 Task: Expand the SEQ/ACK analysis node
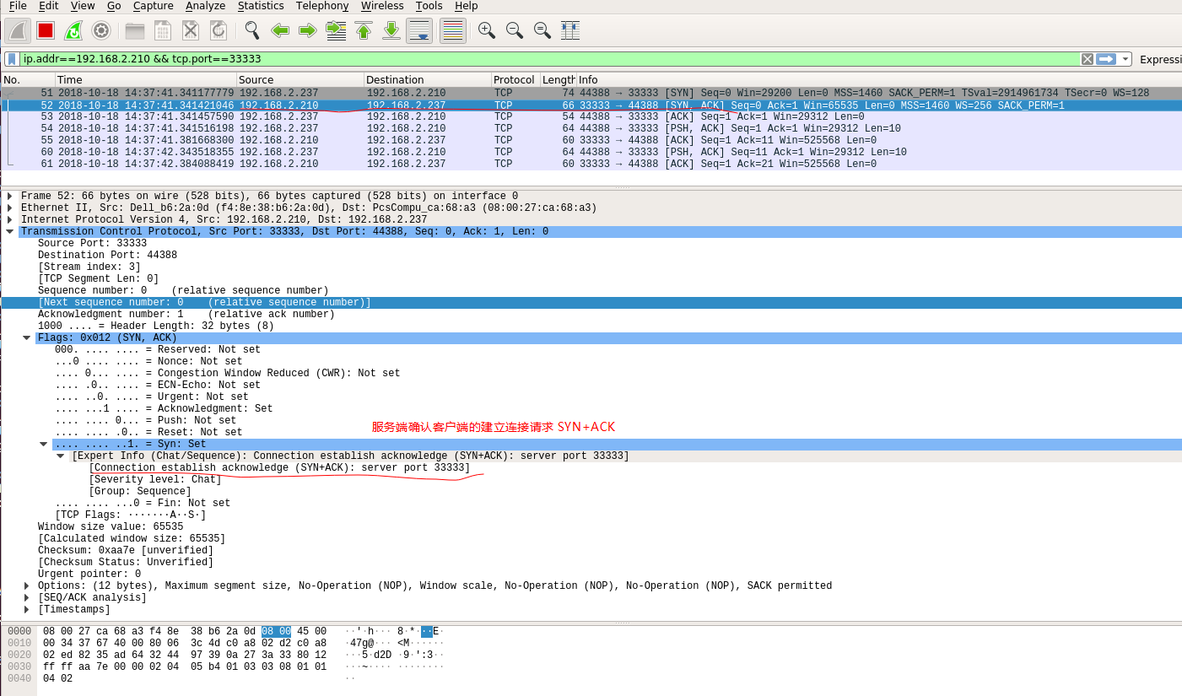pos(26,597)
